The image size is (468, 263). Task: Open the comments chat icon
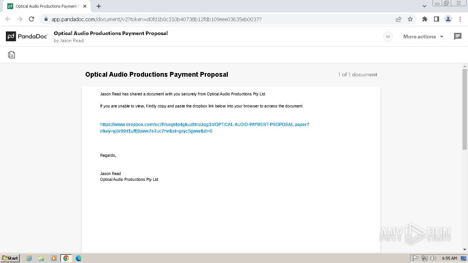(458, 36)
